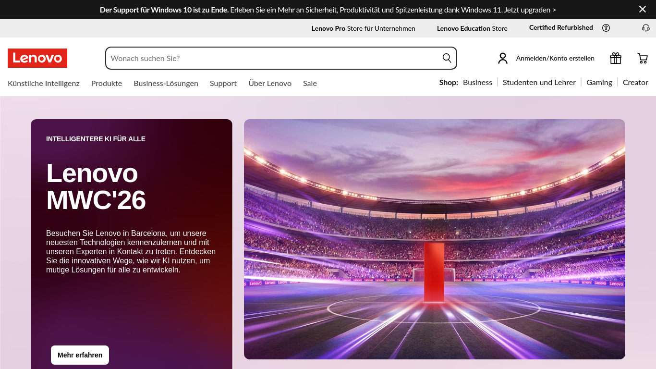Click 'Der Support für Windows 10 ist zu Ende.'
Screen dimensions: 656x369
tap(164, 10)
